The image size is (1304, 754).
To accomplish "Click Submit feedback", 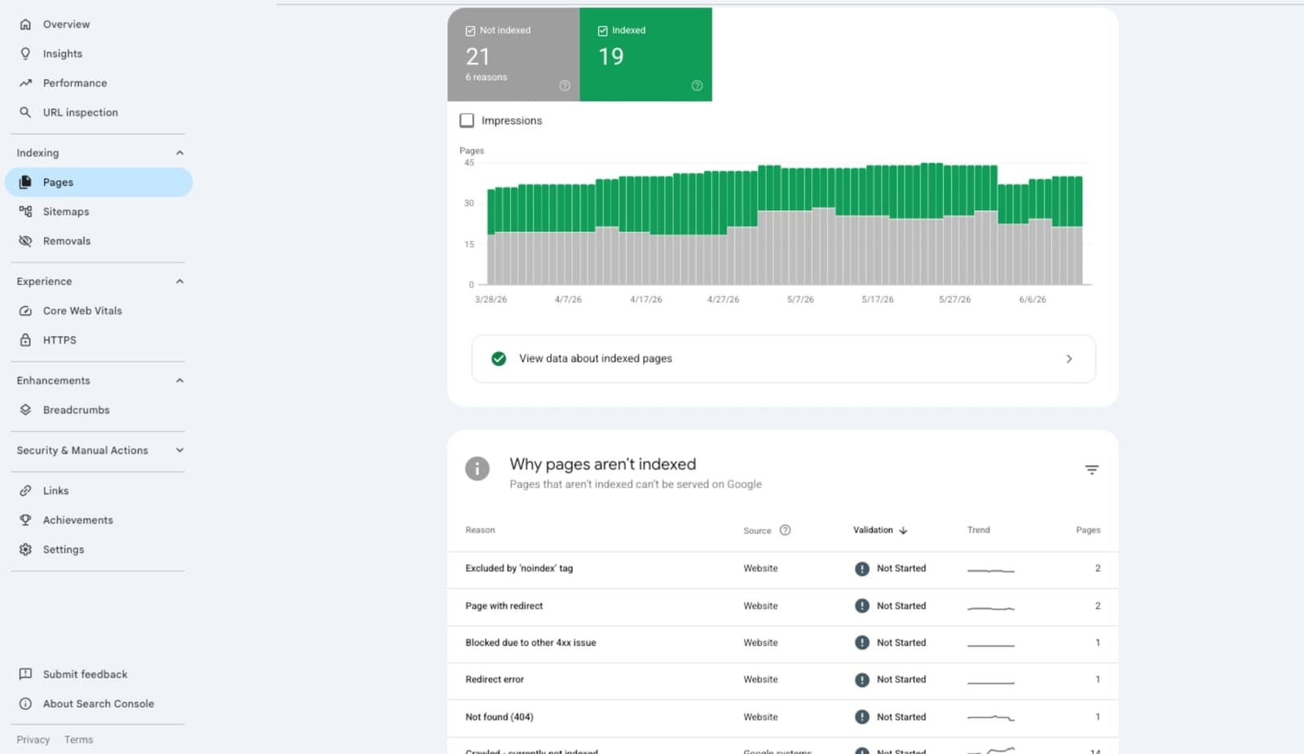I will point(86,674).
